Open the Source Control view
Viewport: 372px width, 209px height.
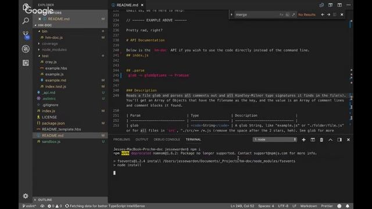(x=26, y=35)
